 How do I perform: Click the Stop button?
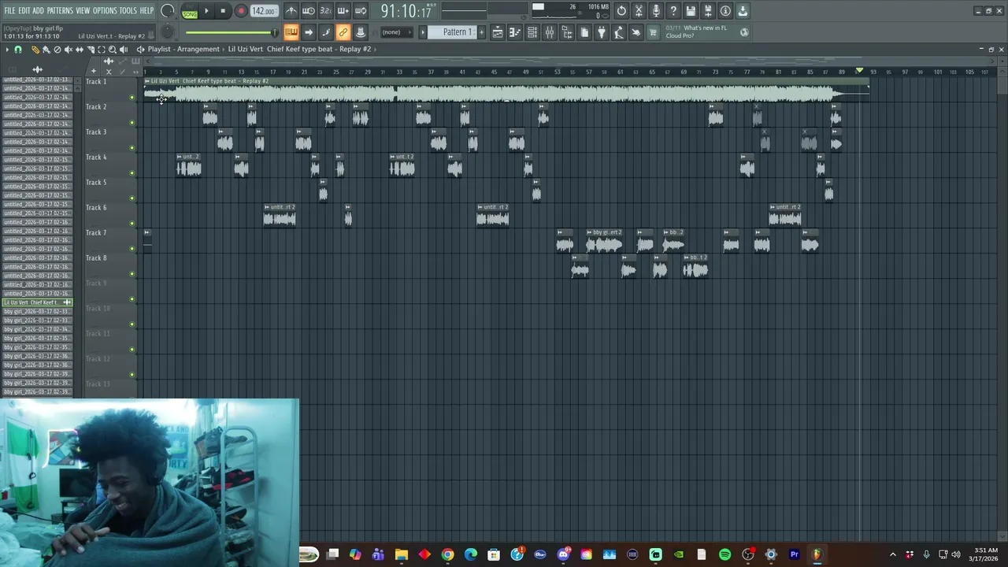click(224, 11)
